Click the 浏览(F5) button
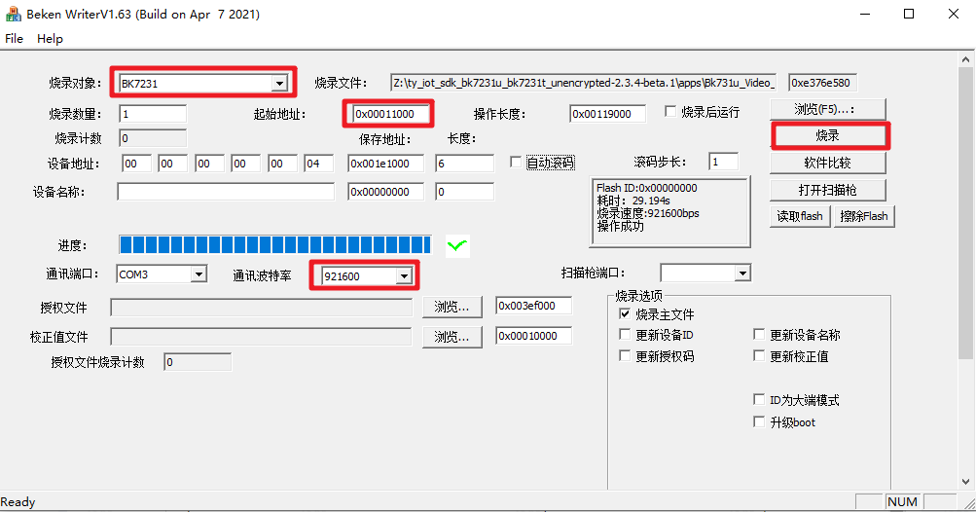976x512 pixels. pos(827,109)
